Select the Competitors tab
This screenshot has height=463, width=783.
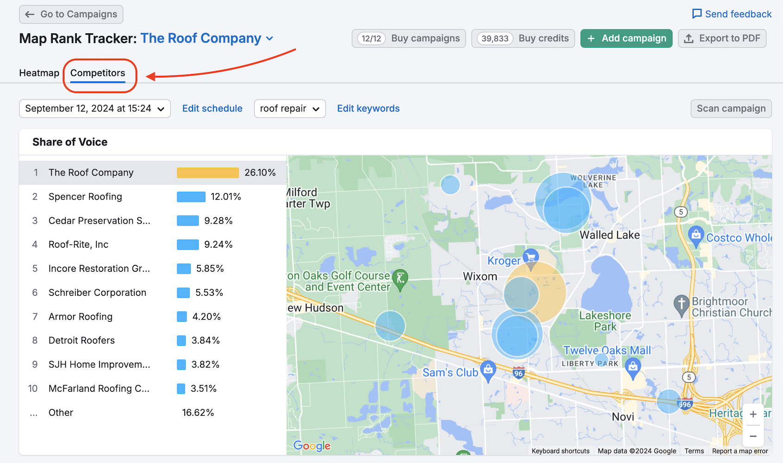(x=98, y=73)
